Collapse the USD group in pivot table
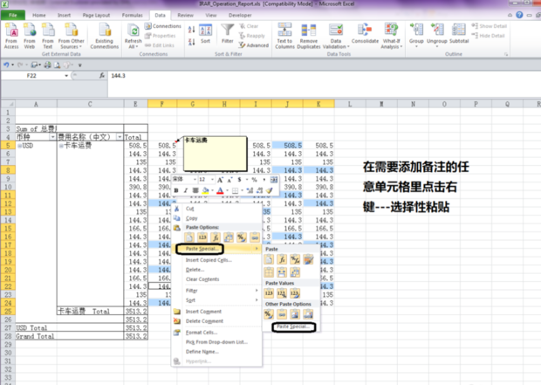This screenshot has width=541, height=385. coord(19,146)
